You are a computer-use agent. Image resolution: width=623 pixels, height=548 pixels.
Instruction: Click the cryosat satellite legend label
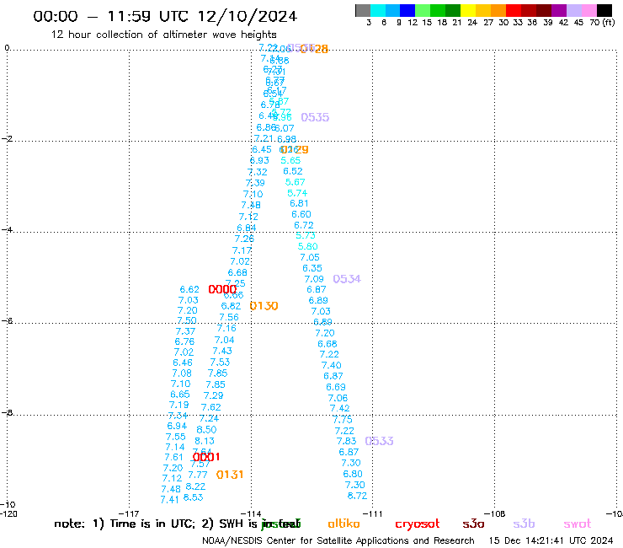pos(418,524)
